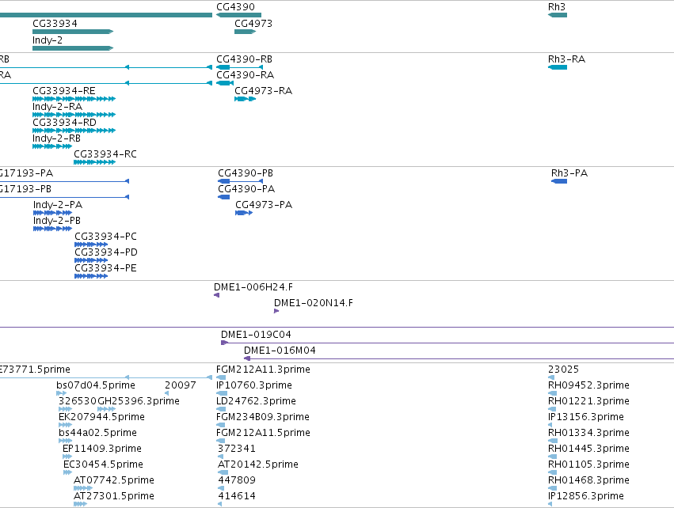
Task: Select the CG4390 gene label
Action: pos(235,7)
